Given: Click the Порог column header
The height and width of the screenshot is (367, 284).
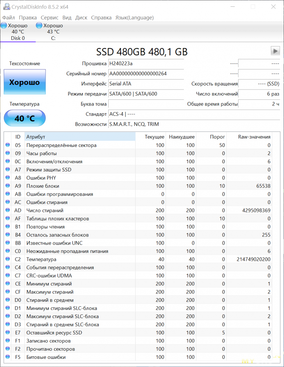Looking at the screenshot, I should coord(212,137).
